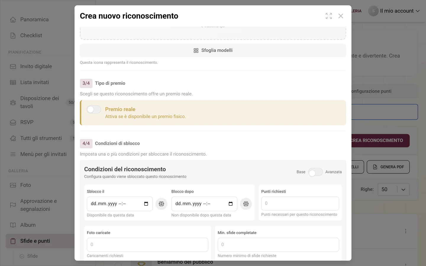Click the Menù per gli invitati lines icon
The image size is (426, 266).
[x=13, y=154]
